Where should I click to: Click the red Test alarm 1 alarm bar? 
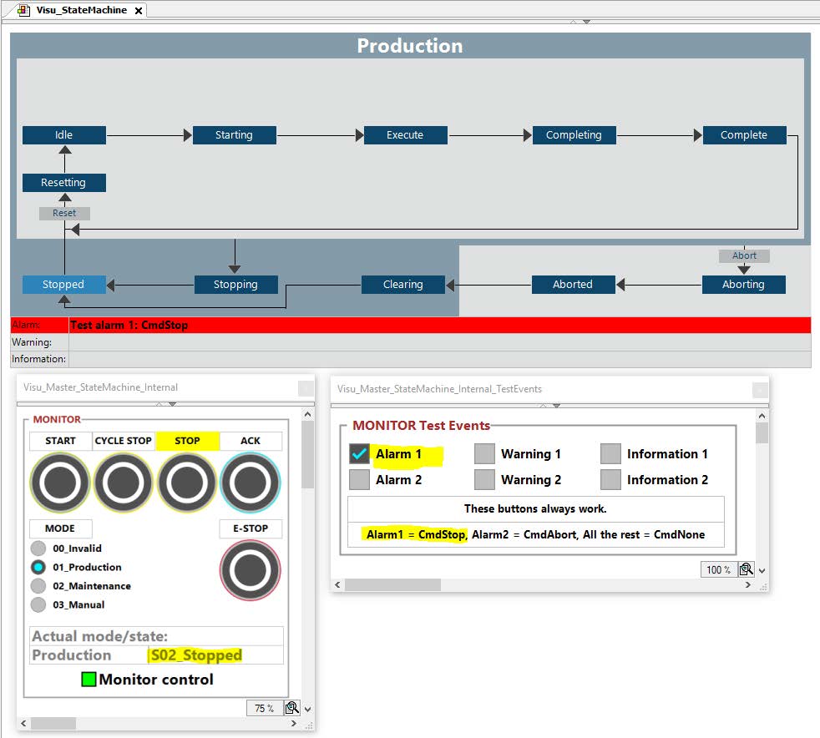(x=439, y=325)
